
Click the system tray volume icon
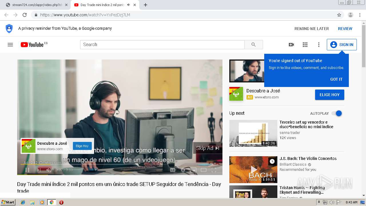(332, 202)
